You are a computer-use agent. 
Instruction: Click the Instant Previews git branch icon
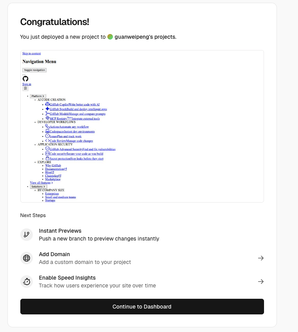[27, 235]
